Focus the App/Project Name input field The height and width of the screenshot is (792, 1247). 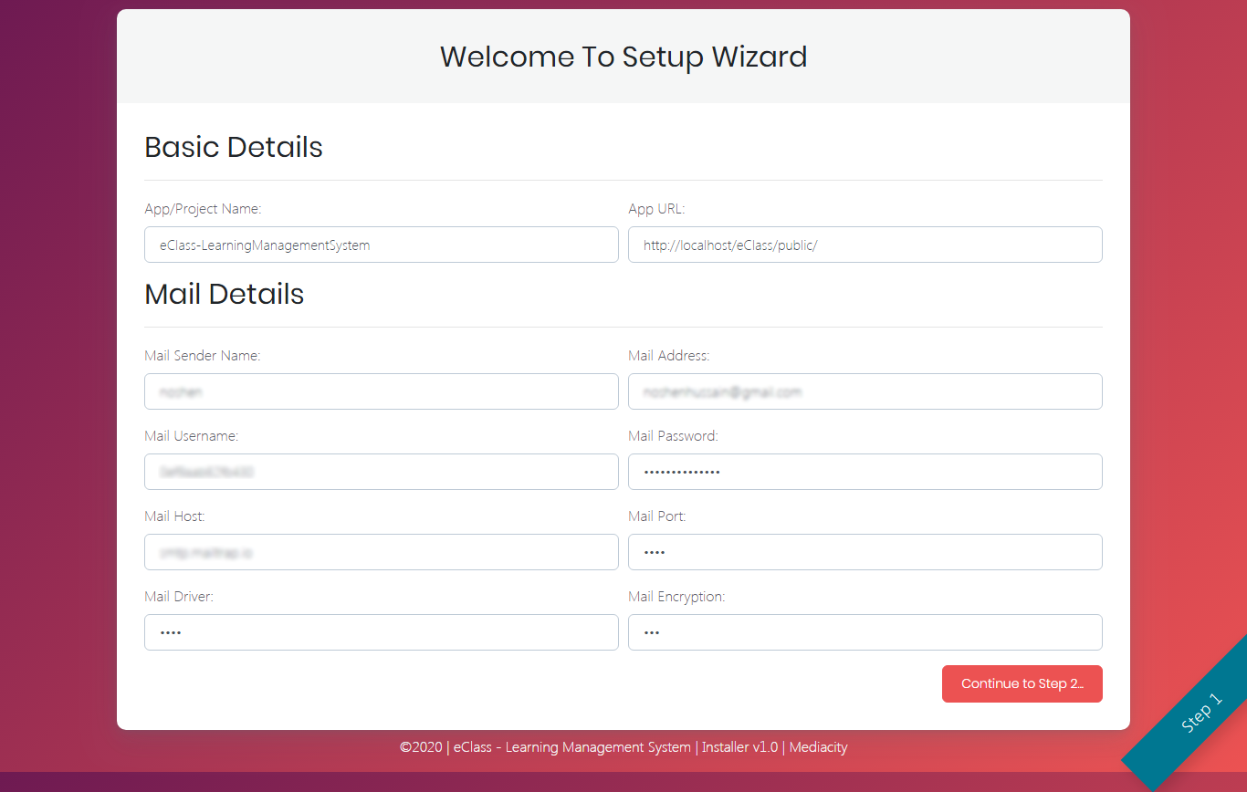point(382,245)
